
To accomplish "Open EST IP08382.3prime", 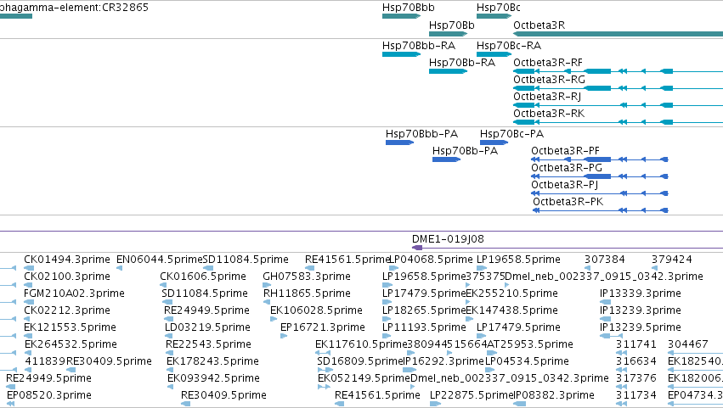I will pos(553,395).
